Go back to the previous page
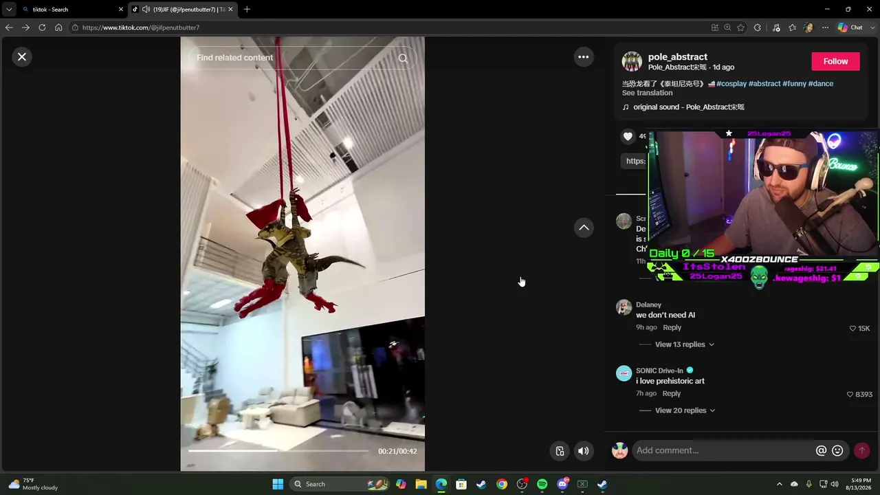The height and width of the screenshot is (495, 880). [9, 27]
